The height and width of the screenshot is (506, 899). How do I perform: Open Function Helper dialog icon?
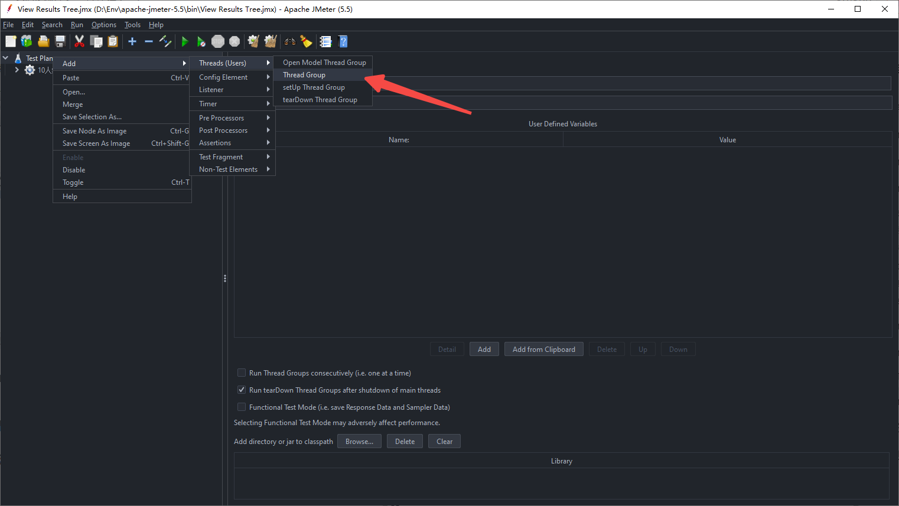tap(325, 41)
